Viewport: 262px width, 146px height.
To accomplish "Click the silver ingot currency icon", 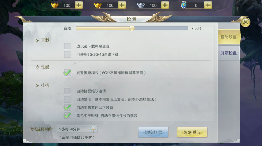I will pyautogui.click(x=141, y=5).
